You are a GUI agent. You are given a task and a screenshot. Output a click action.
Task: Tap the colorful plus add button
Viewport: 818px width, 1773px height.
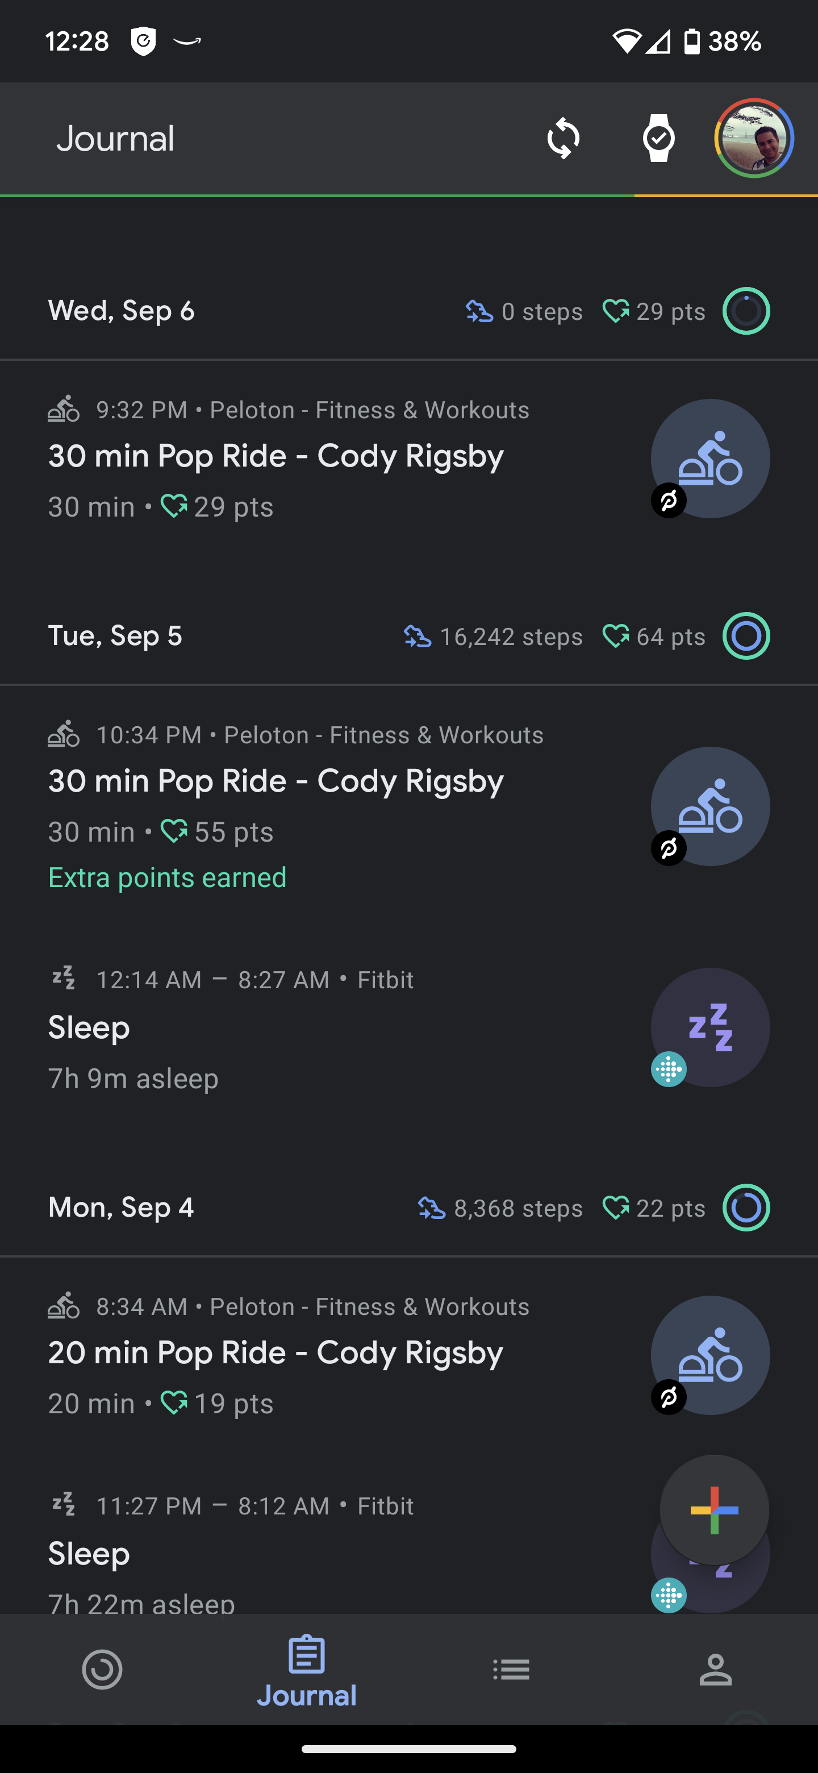click(x=714, y=1510)
